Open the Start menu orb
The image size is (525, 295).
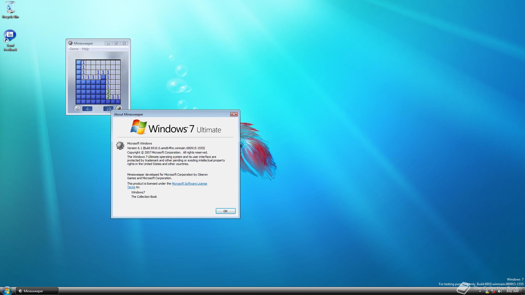7,291
